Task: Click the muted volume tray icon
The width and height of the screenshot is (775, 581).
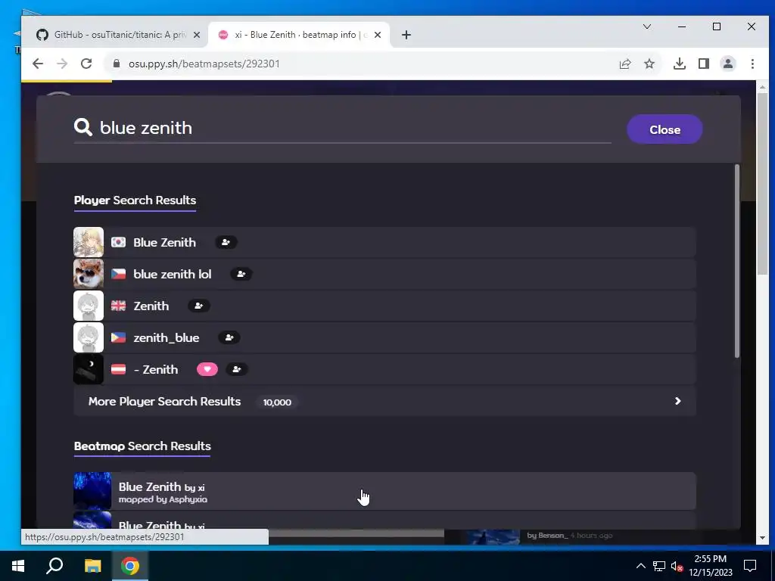Action: (677, 566)
